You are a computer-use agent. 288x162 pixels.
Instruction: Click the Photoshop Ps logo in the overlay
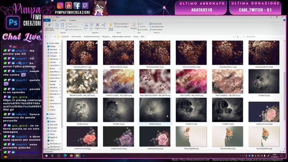tap(13, 22)
